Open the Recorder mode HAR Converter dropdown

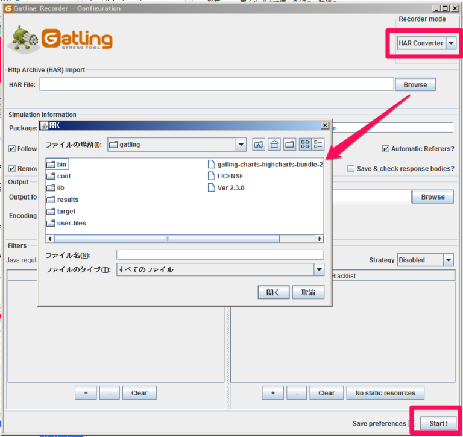point(451,43)
